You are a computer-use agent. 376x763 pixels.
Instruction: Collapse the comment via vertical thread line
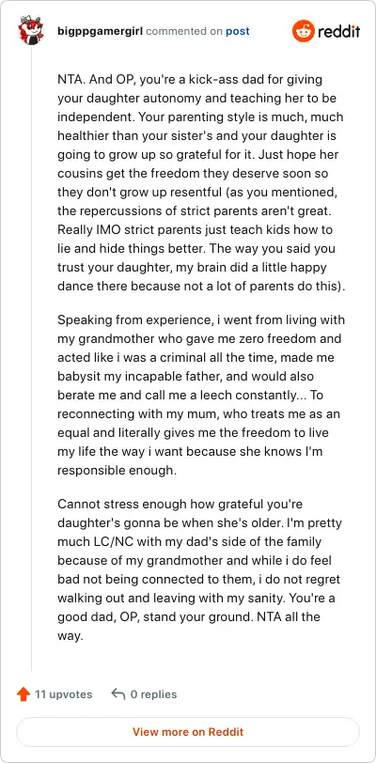pos(32,358)
